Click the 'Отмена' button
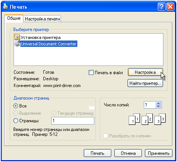The height and width of the screenshot is (162, 177). tap(128, 153)
